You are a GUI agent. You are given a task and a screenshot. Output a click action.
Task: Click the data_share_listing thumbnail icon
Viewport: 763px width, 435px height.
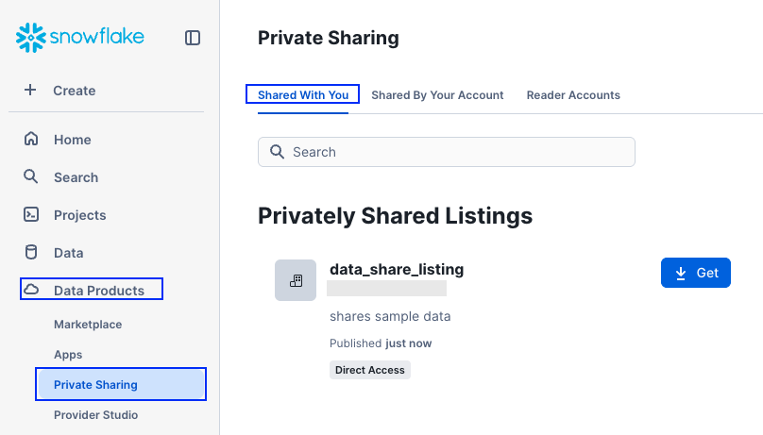click(296, 280)
